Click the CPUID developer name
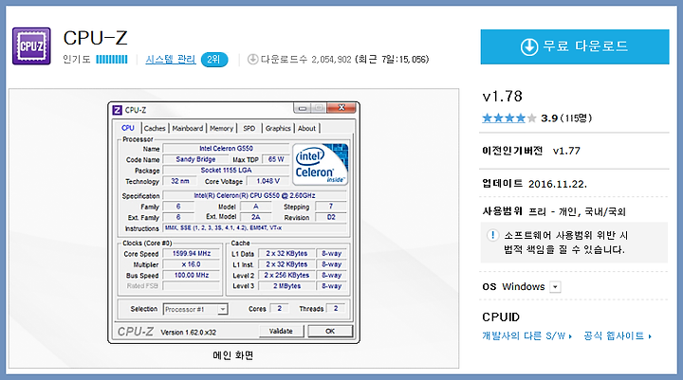683x380 pixels. [501, 317]
